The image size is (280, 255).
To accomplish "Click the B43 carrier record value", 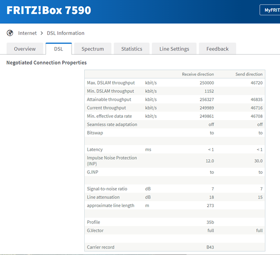I will tap(210, 247).
